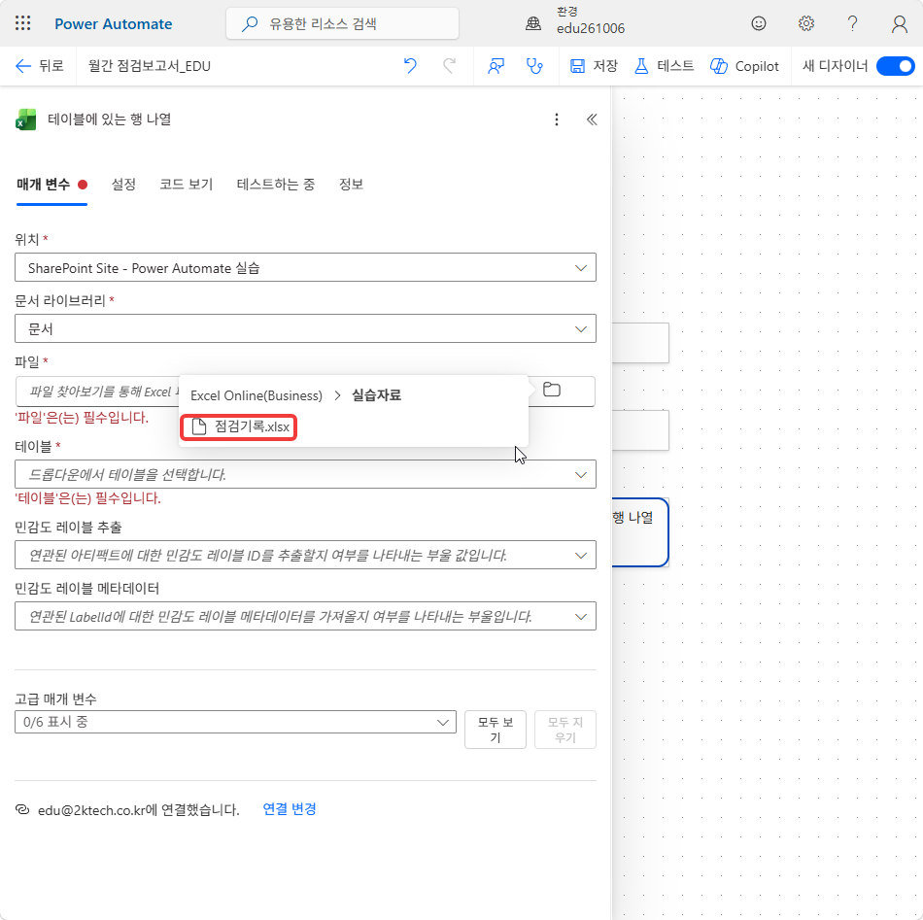This screenshot has height=920, width=923.
Task: Click the 실습자료 breadcrumb folder
Action: pos(376,395)
